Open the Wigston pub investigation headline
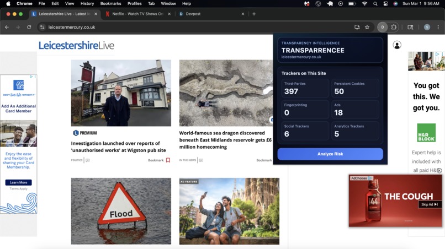 [118, 147]
